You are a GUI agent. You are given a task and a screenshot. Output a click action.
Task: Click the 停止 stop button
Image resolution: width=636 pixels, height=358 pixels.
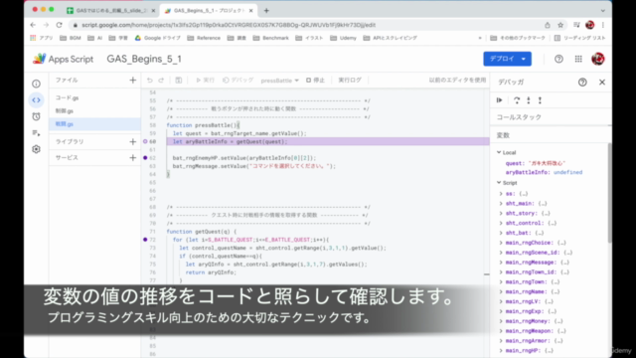[x=315, y=81]
